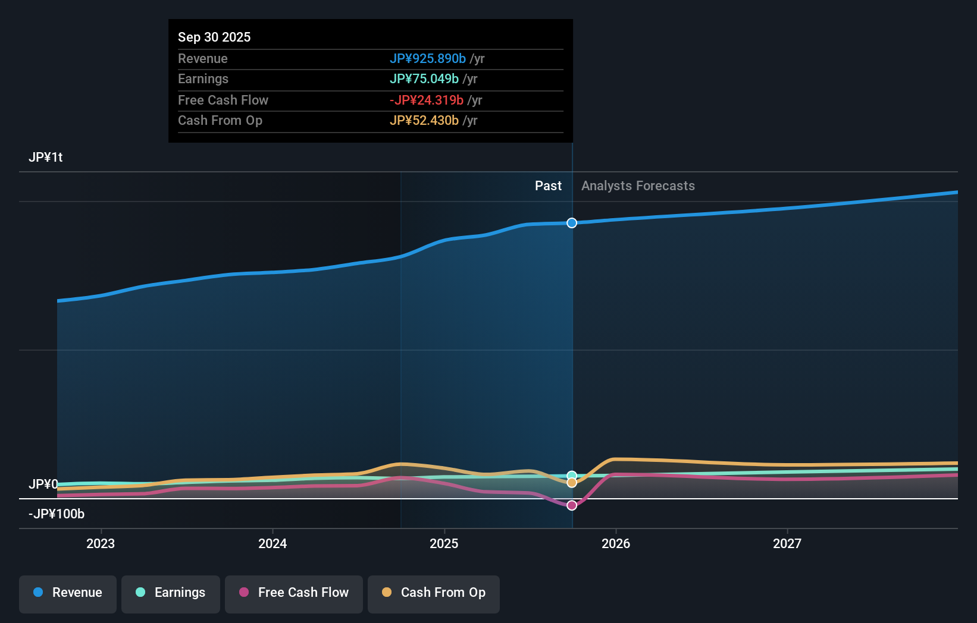Open the Analysts Forecasts section

coord(637,185)
